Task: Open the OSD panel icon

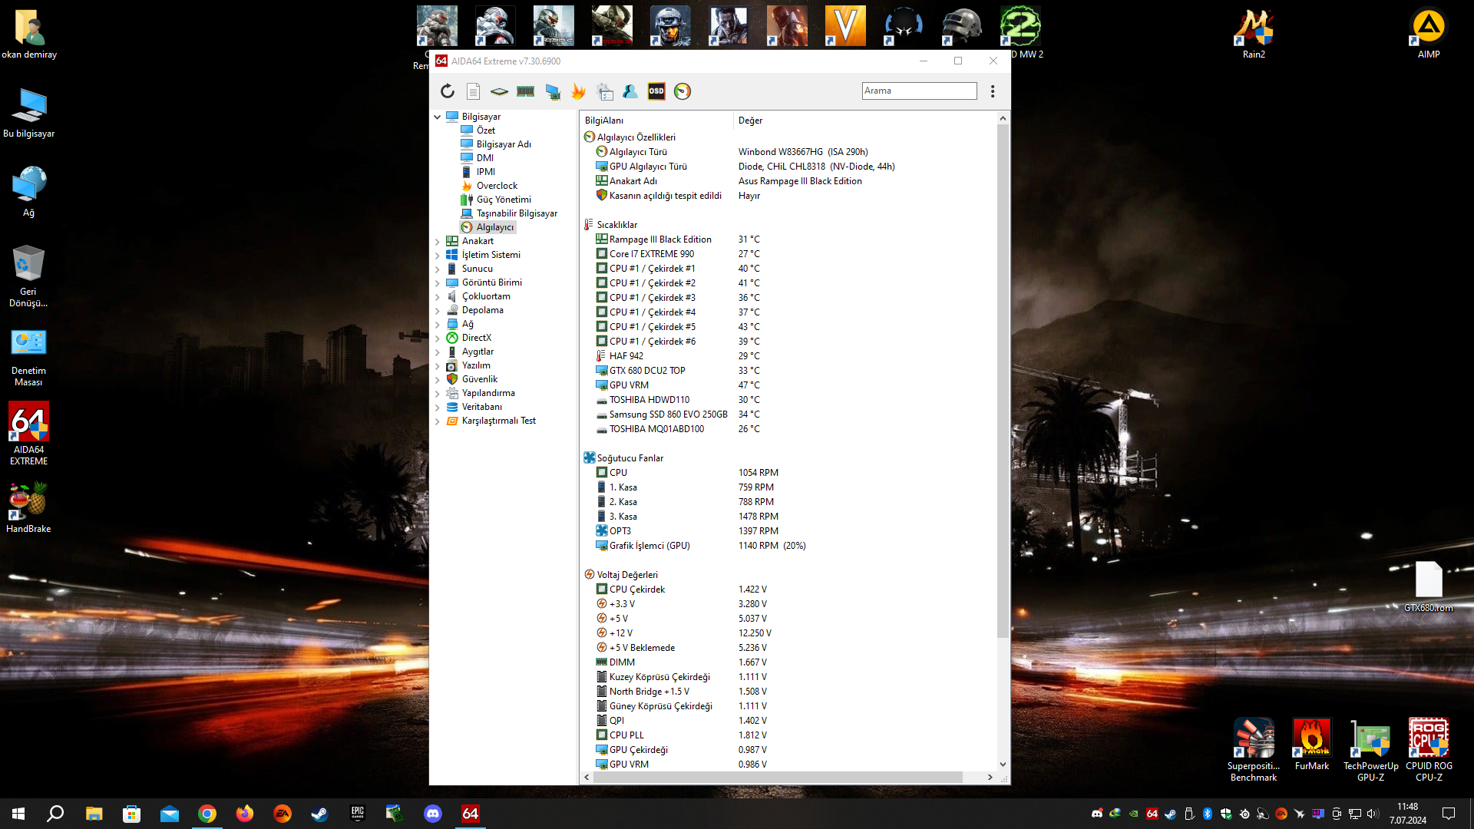Action: point(656,91)
